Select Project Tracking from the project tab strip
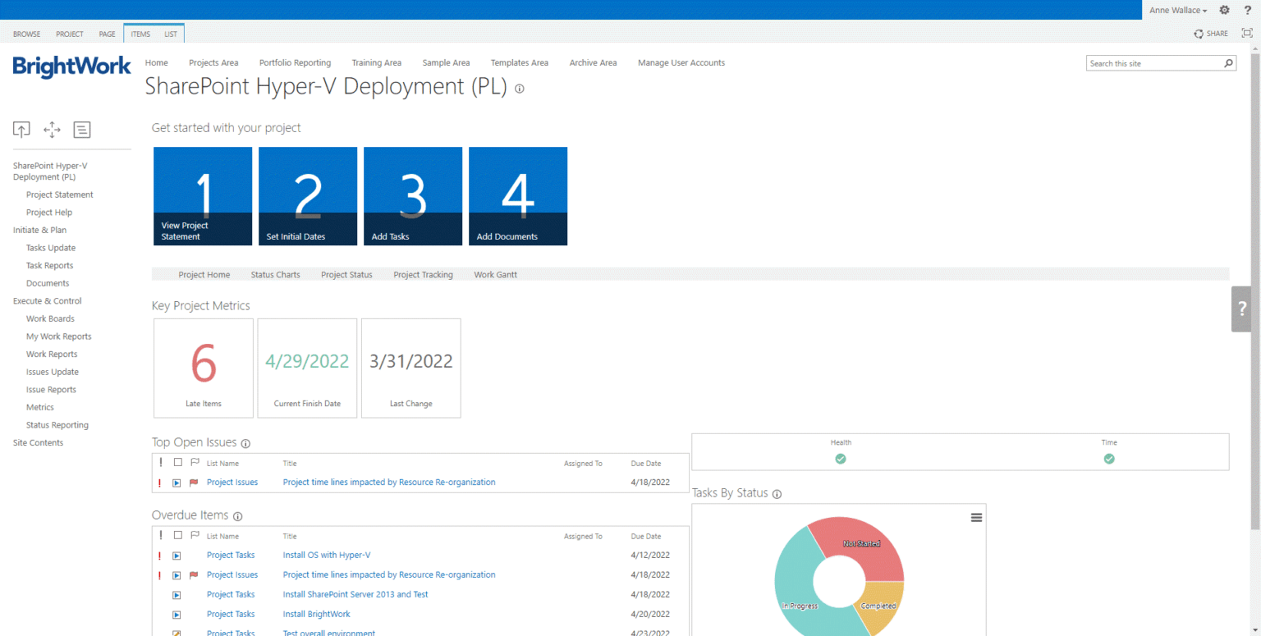This screenshot has height=636, width=1261. tap(423, 274)
